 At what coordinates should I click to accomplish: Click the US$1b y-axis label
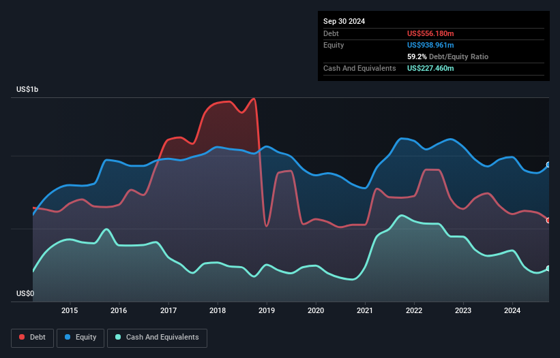coord(27,89)
